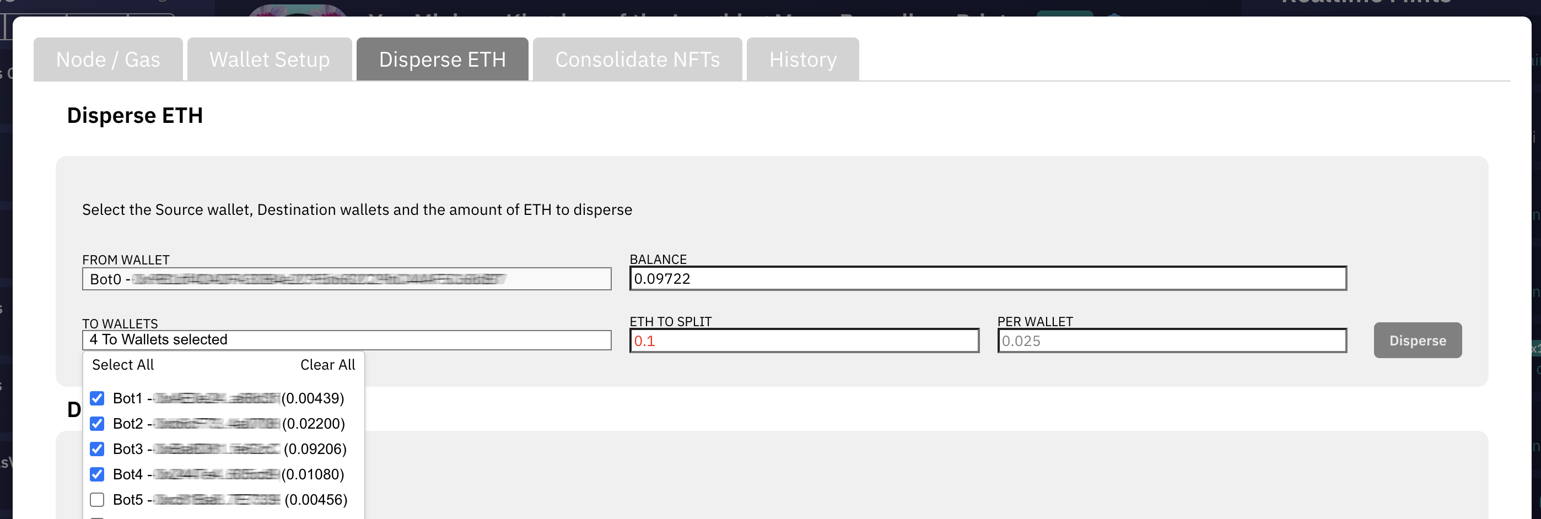The width and height of the screenshot is (1541, 519).
Task: Click the Per Wallet amount field
Action: click(x=1171, y=342)
